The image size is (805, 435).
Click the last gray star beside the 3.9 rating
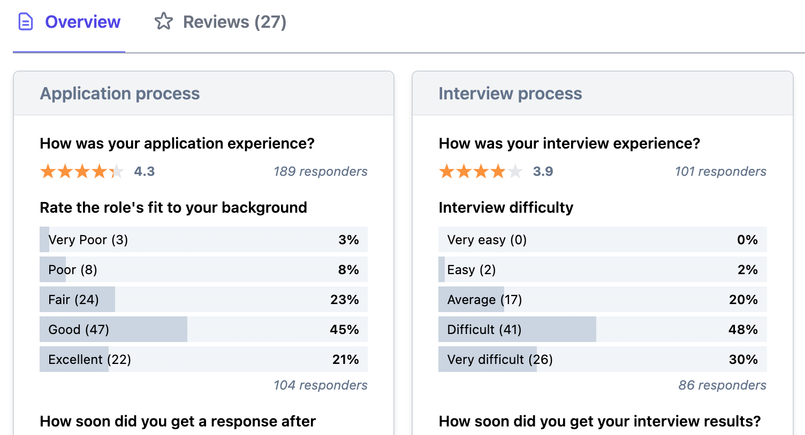515,171
